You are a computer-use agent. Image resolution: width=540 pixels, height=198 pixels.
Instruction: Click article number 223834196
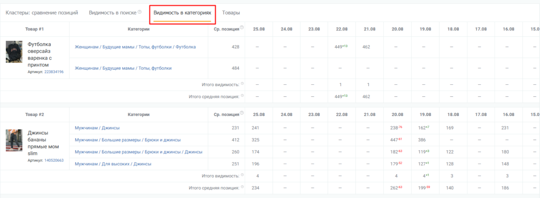coord(54,72)
